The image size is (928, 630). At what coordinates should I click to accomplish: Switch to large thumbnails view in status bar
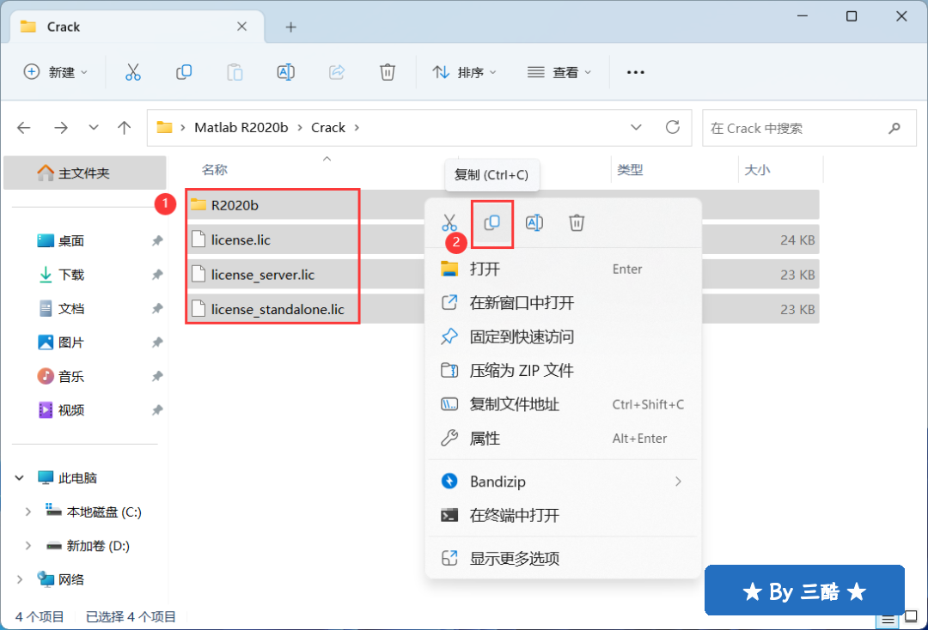911,616
